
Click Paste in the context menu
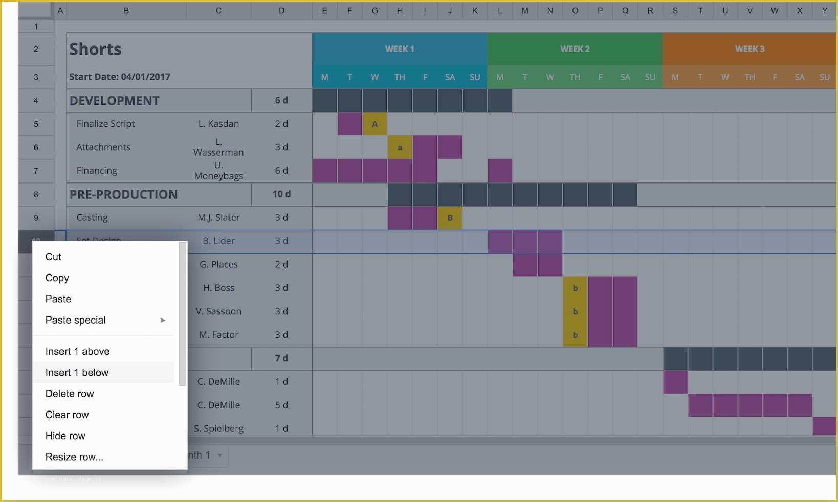pyautogui.click(x=103, y=299)
